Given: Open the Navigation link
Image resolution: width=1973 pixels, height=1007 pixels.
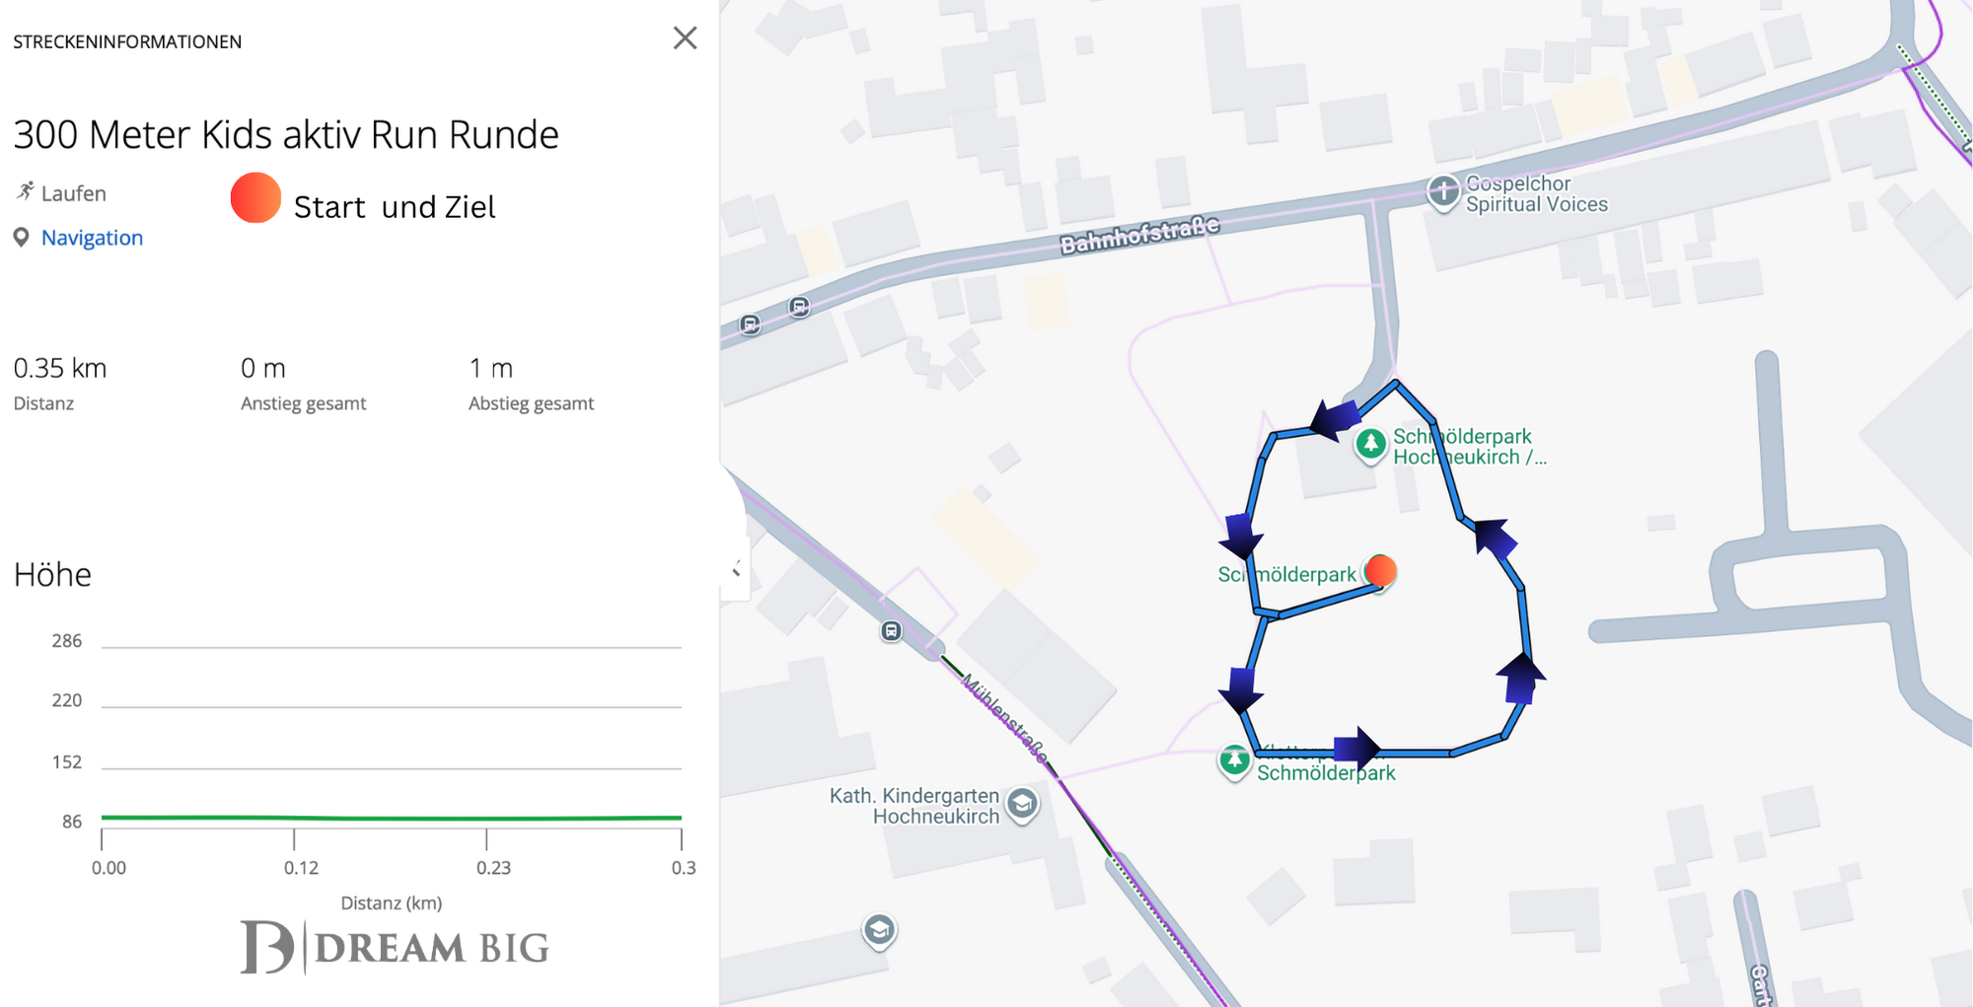Looking at the screenshot, I should tap(92, 238).
